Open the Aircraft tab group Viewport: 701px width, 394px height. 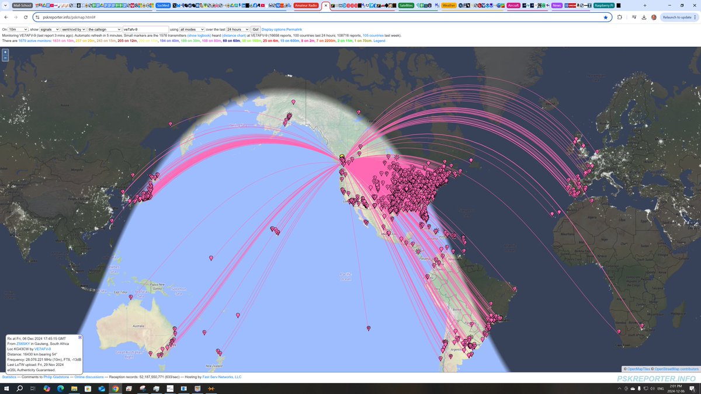[513, 5]
